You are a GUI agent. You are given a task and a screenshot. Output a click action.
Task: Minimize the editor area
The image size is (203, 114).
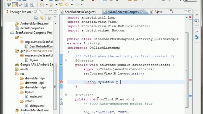point(185,11)
